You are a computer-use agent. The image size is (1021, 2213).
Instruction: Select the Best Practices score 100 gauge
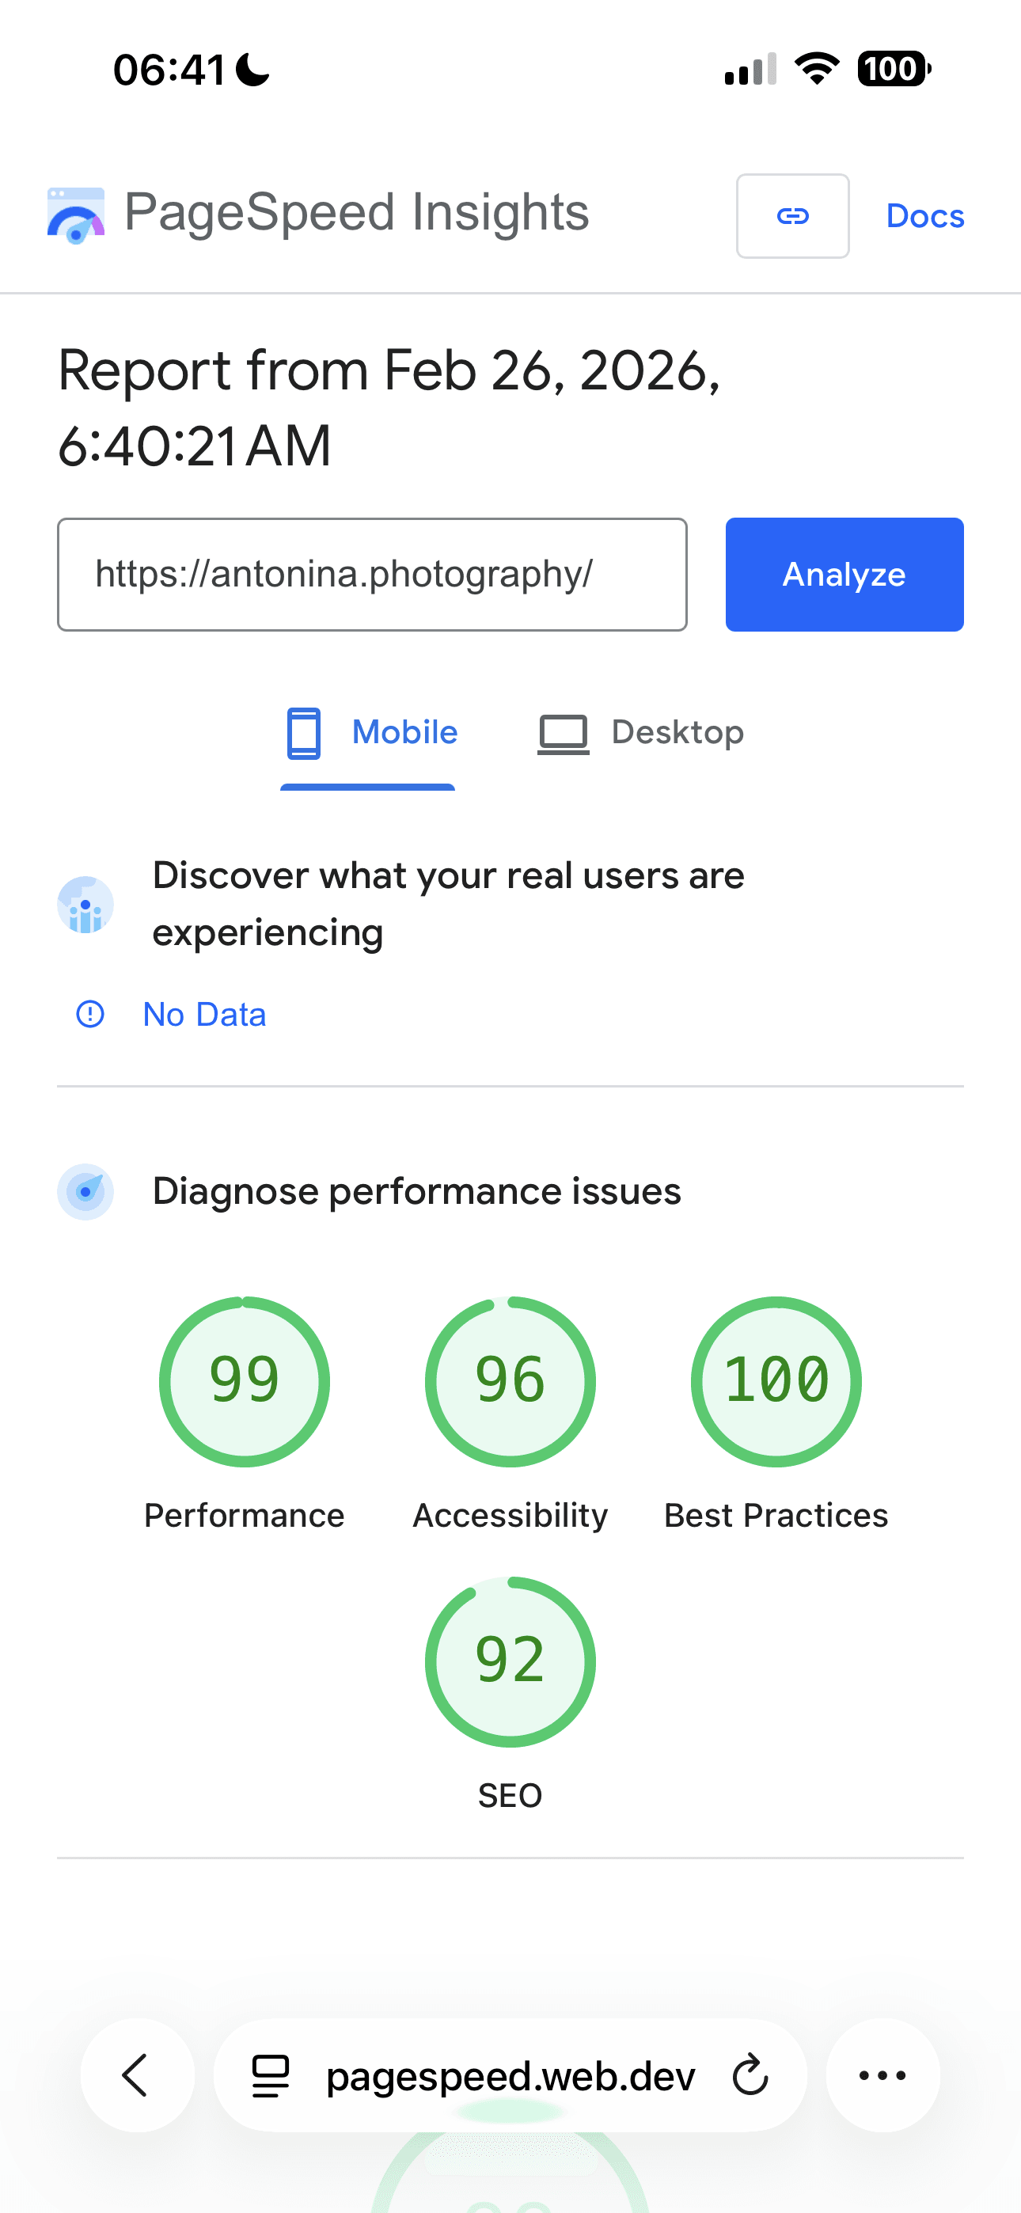click(x=776, y=1381)
